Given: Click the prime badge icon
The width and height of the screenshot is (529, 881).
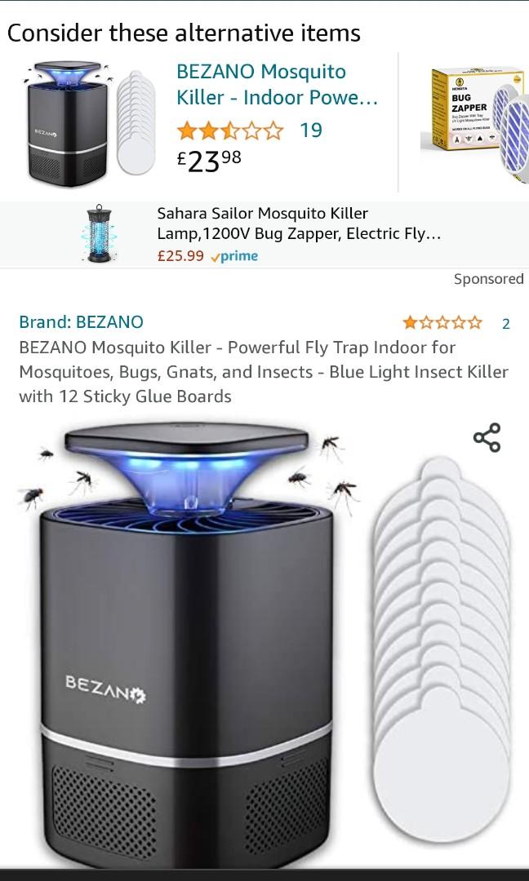Looking at the screenshot, I should click(x=233, y=256).
